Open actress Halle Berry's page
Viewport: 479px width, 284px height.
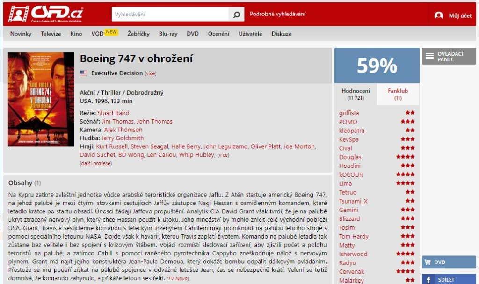tap(186, 146)
